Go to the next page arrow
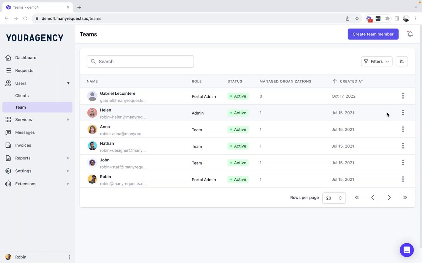This screenshot has width=422, height=263. [x=389, y=198]
